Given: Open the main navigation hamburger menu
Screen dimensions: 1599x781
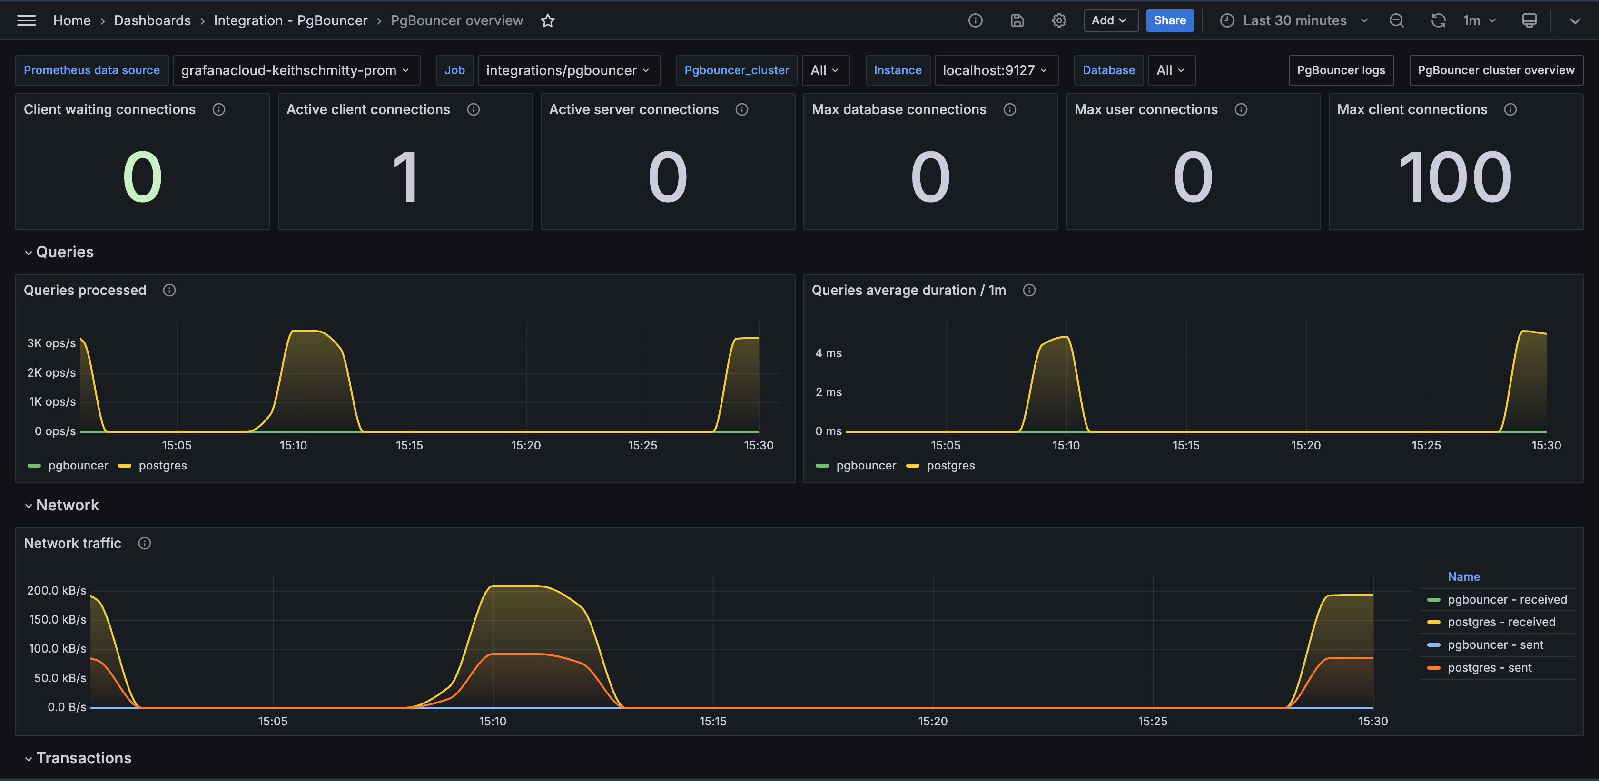Looking at the screenshot, I should click(26, 20).
